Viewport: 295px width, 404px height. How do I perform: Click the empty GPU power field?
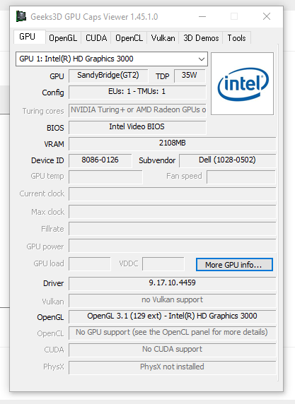pyautogui.click(x=172, y=246)
